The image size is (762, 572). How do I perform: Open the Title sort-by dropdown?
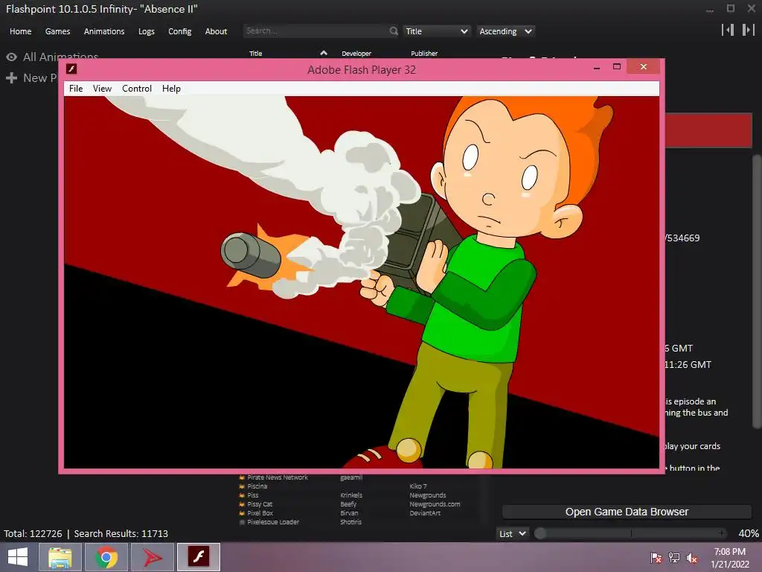pos(436,31)
